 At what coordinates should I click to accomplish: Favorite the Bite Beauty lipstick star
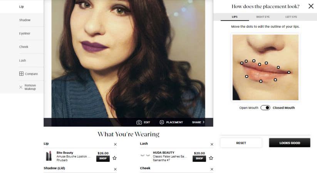[x=115, y=158]
